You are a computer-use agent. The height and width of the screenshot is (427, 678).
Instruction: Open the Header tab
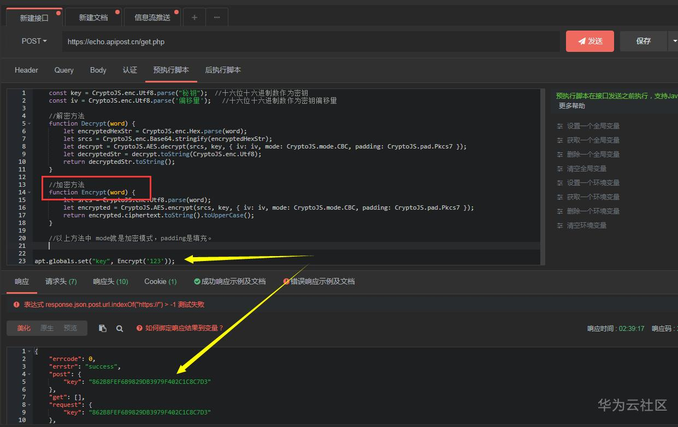point(26,70)
